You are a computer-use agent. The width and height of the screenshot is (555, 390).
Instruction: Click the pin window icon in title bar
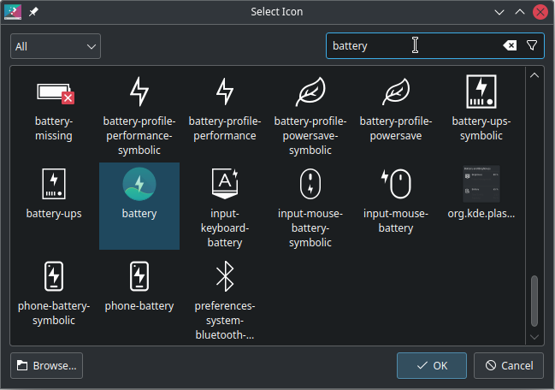(33, 12)
